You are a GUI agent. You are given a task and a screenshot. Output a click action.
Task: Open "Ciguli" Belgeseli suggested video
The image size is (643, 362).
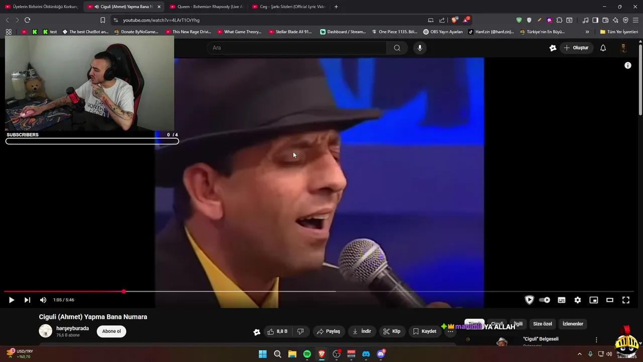[541, 339]
